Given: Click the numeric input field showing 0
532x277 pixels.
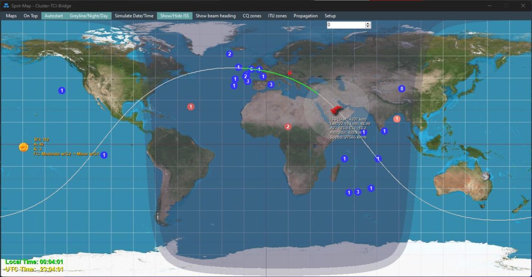Looking at the screenshot, I should [x=345, y=25].
